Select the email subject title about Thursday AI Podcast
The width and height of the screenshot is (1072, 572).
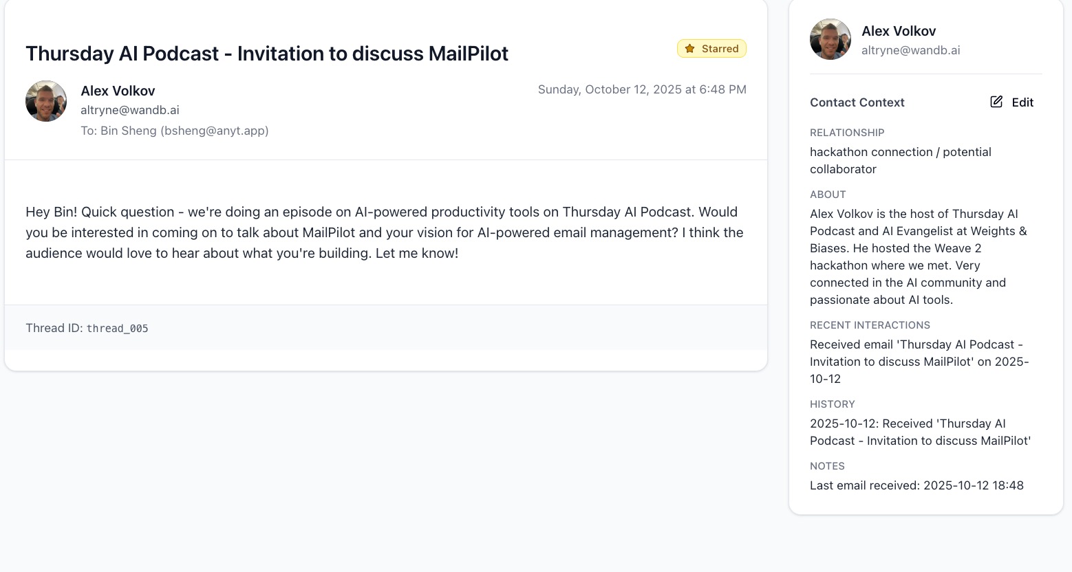[x=267, y=54]
